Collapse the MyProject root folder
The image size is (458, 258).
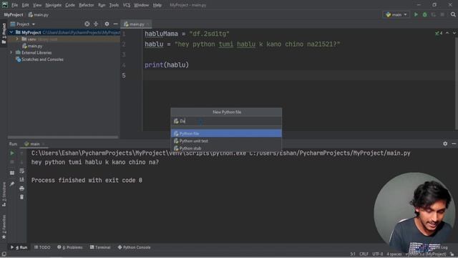[x=11, y=32]
